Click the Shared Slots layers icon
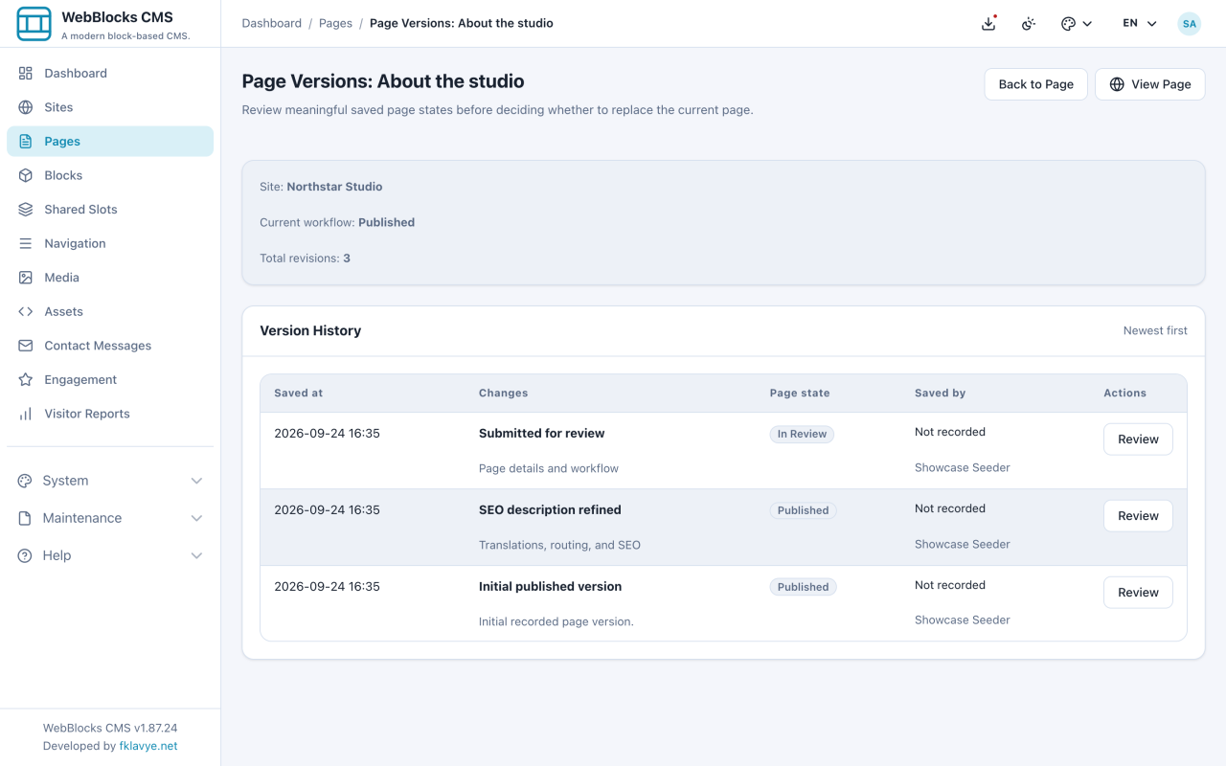This screenshot has width=1226, height=766. coord(26,210)
